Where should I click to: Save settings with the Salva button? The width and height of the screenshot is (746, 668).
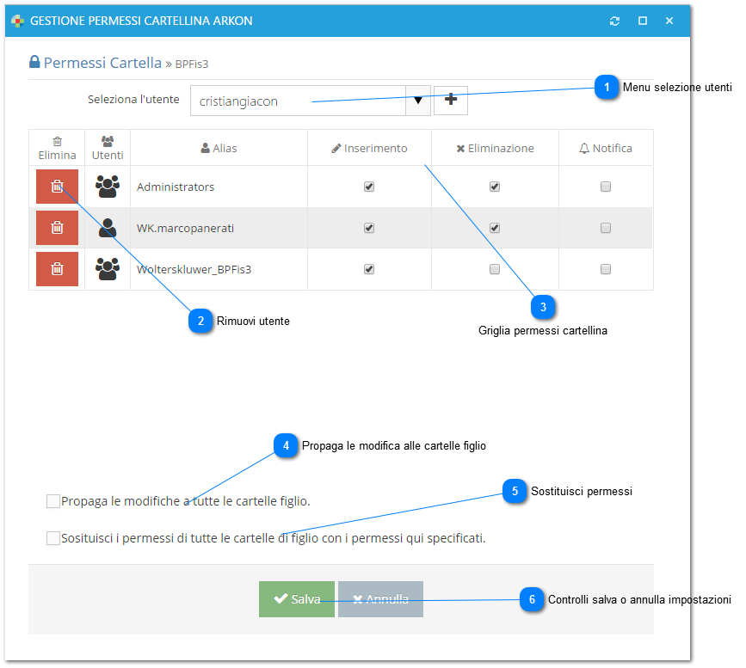click(296, 599)
